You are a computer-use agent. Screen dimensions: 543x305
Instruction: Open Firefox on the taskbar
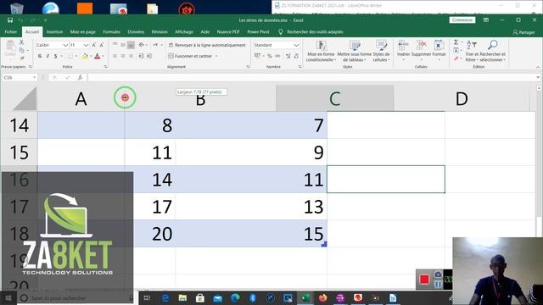[322, 297]
